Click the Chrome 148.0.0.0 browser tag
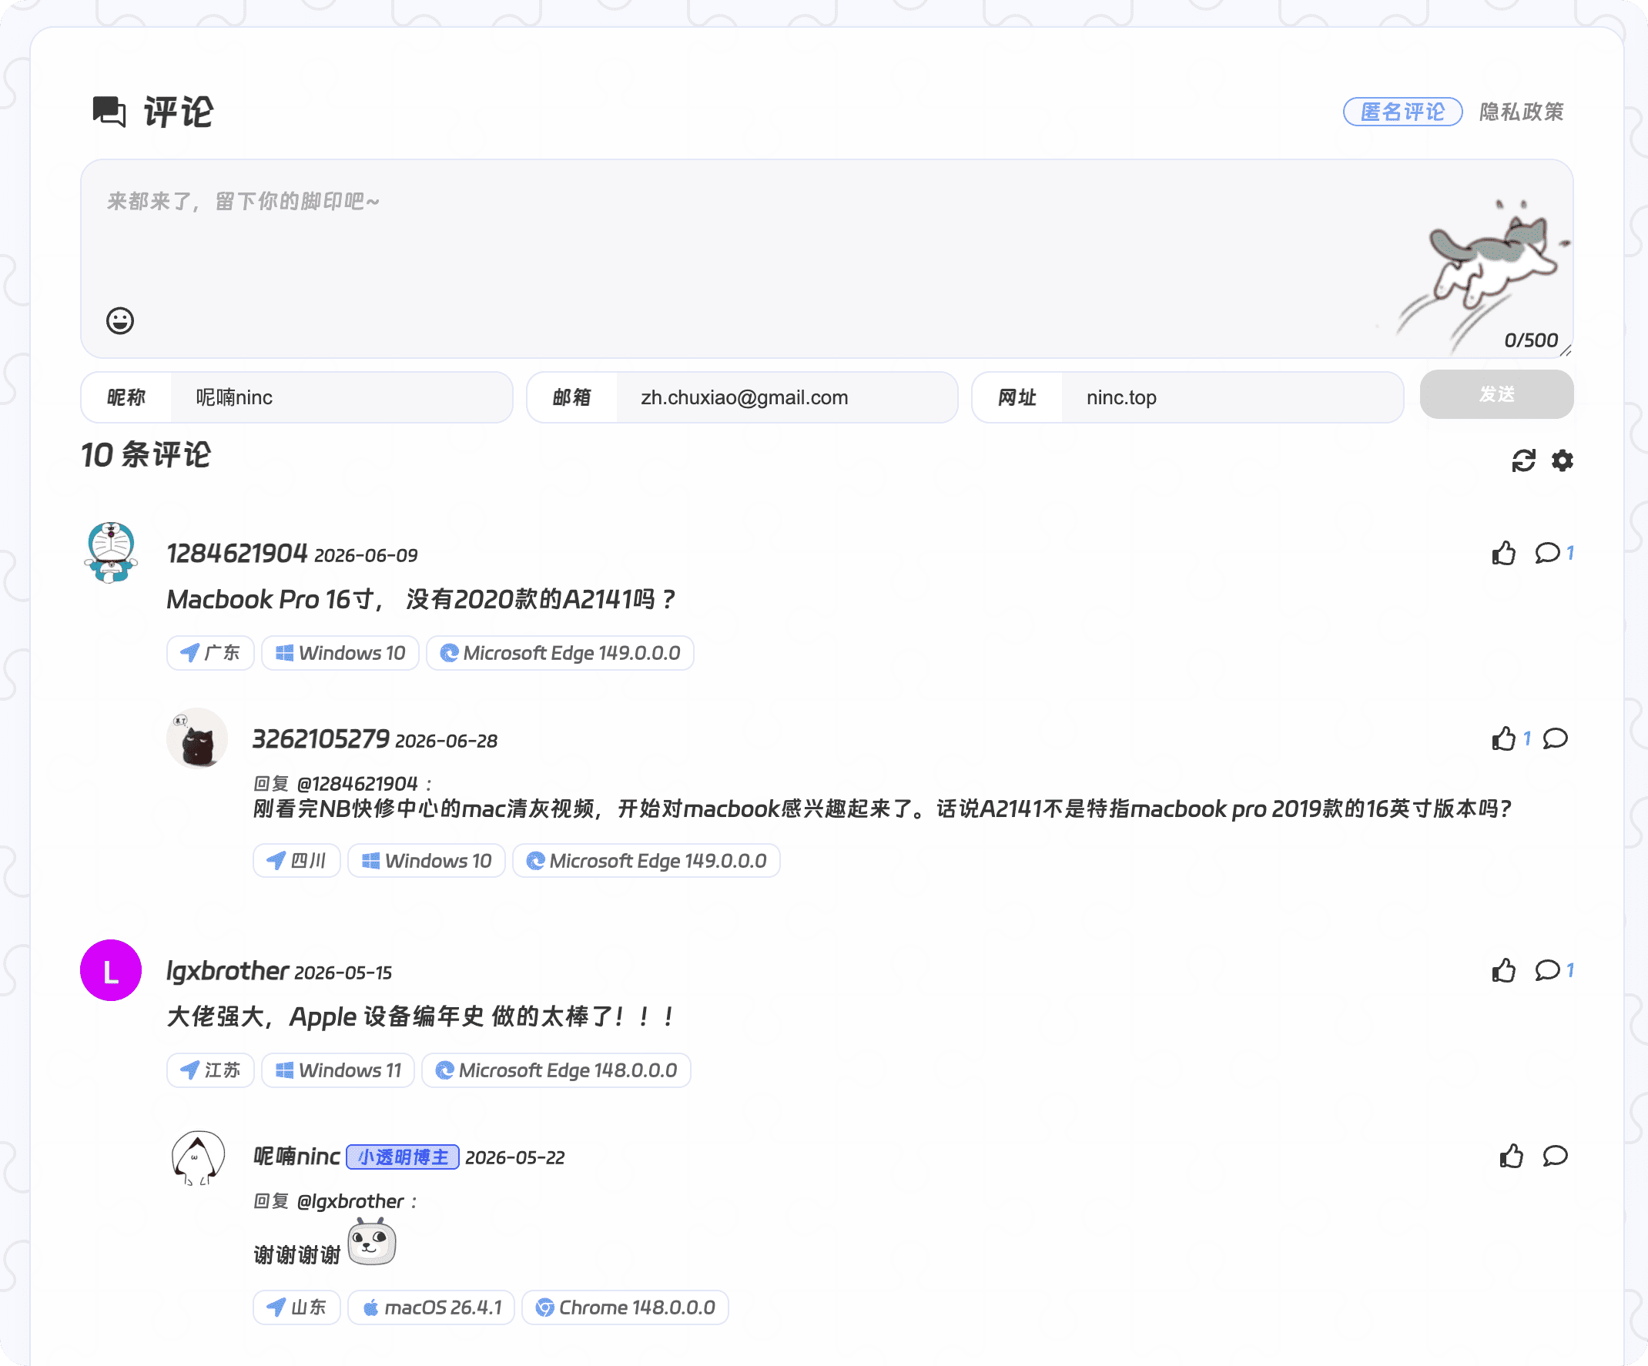 [x=625, y=1307]
